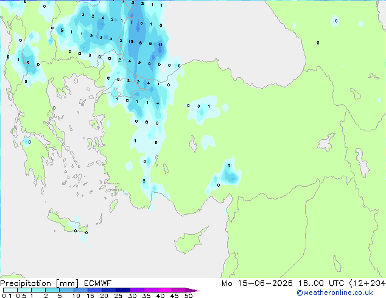
Task: Pick the 0.1–0.5 mm legend swatch
Action: pyautogui.click(x=10, y=290)
